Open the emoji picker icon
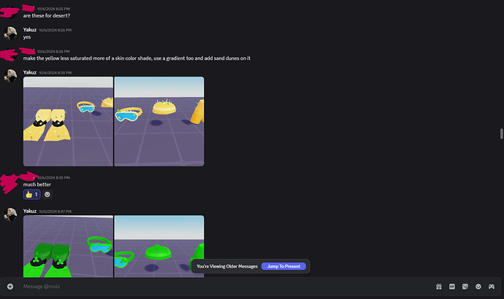The width and height of the screenshot is (504, 299). coord(478,287)
